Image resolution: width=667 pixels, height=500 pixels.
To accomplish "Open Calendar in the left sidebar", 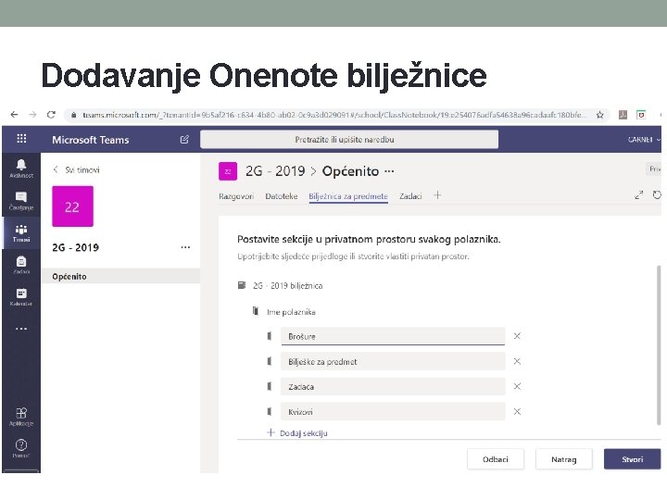I will click(21, 297).
